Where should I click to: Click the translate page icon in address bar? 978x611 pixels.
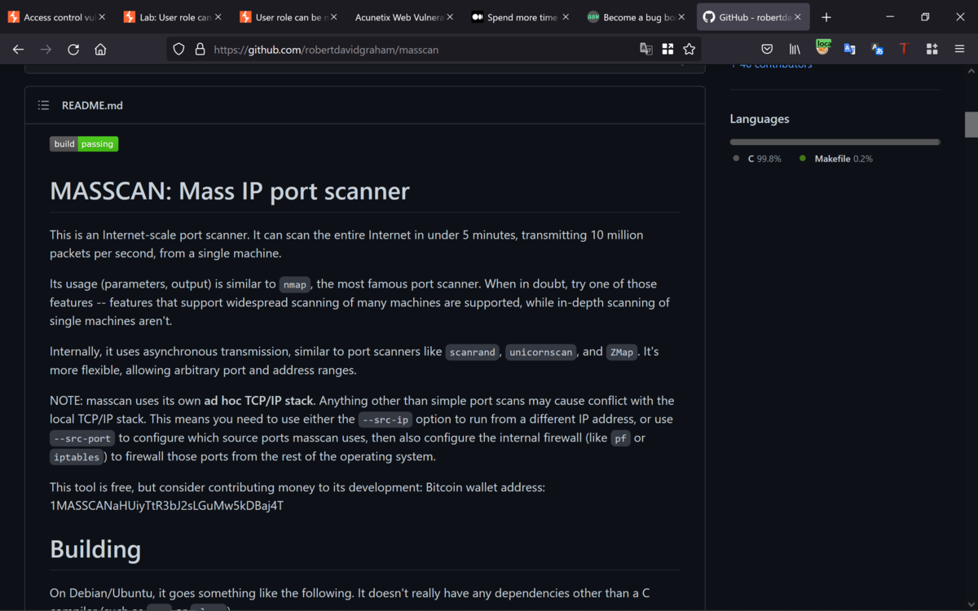tap(646, 49)
